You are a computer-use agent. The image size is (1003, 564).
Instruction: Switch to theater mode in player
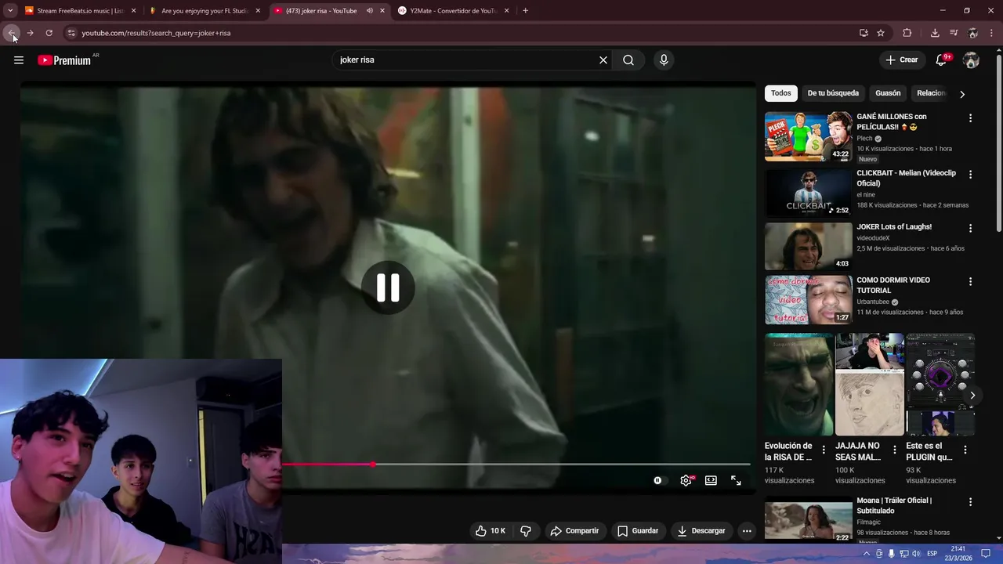point(711,480)
